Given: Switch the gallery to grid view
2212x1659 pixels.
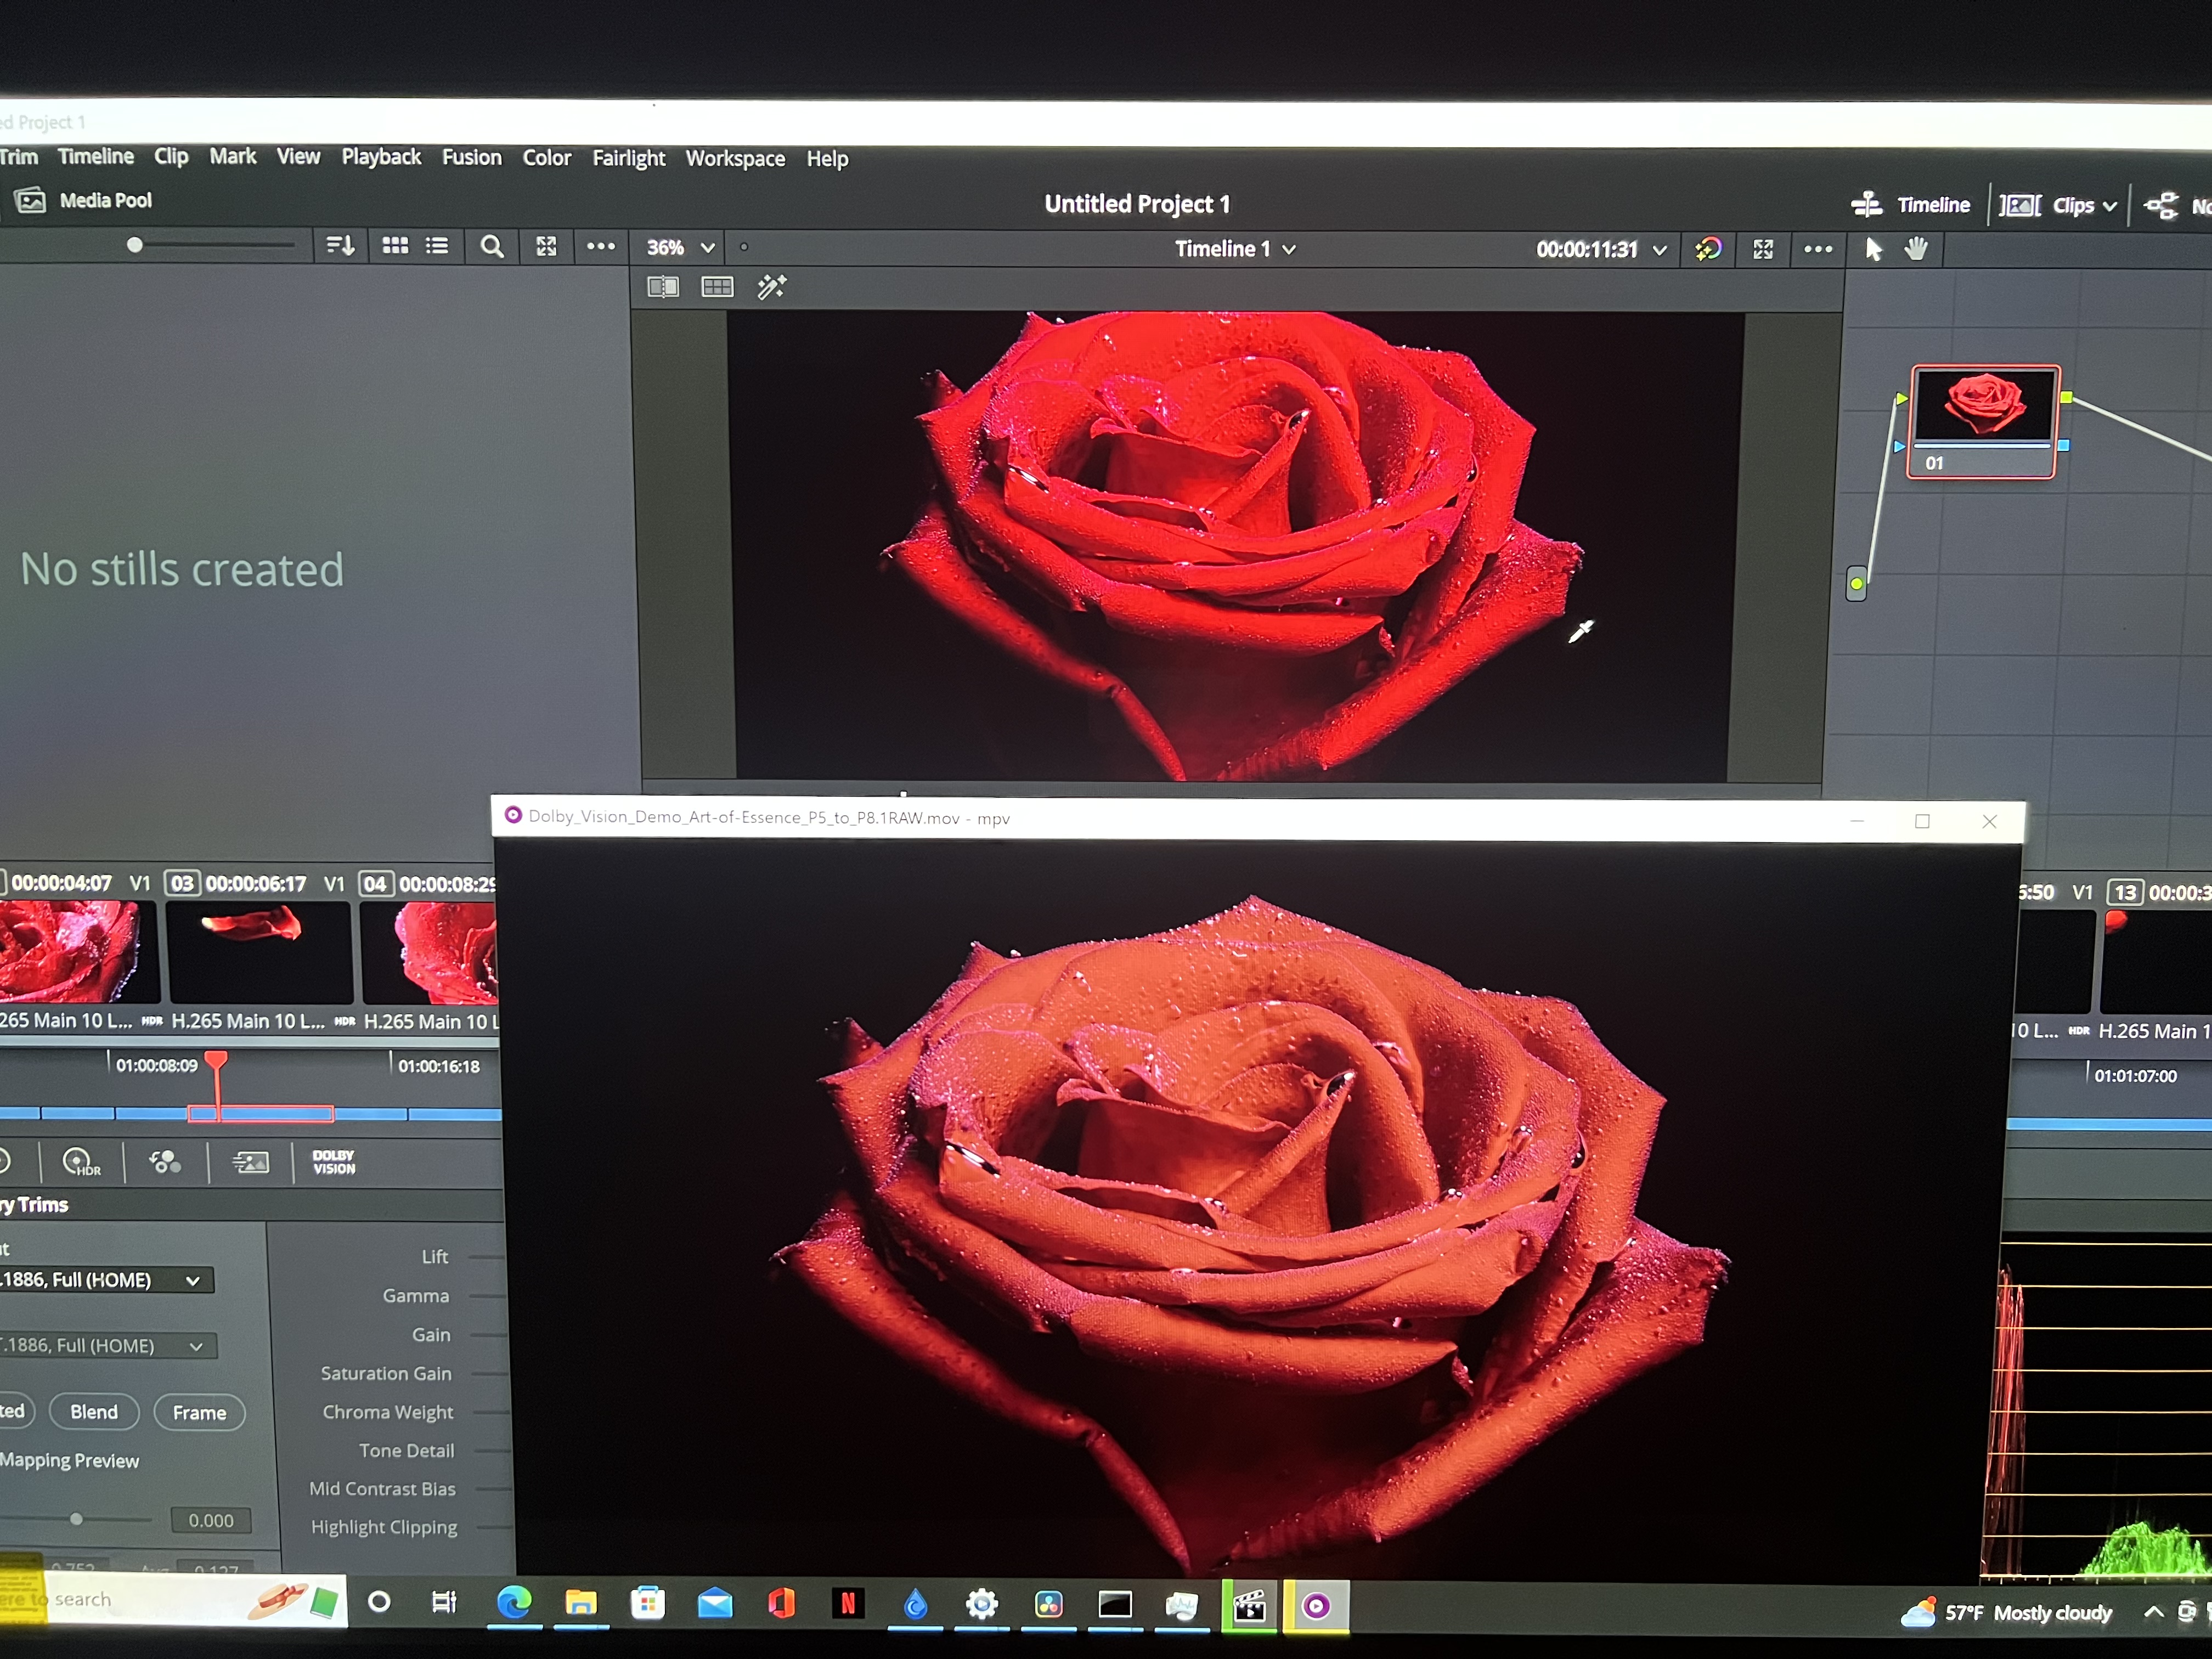Looking at the screenshot, I should [395, 245].
